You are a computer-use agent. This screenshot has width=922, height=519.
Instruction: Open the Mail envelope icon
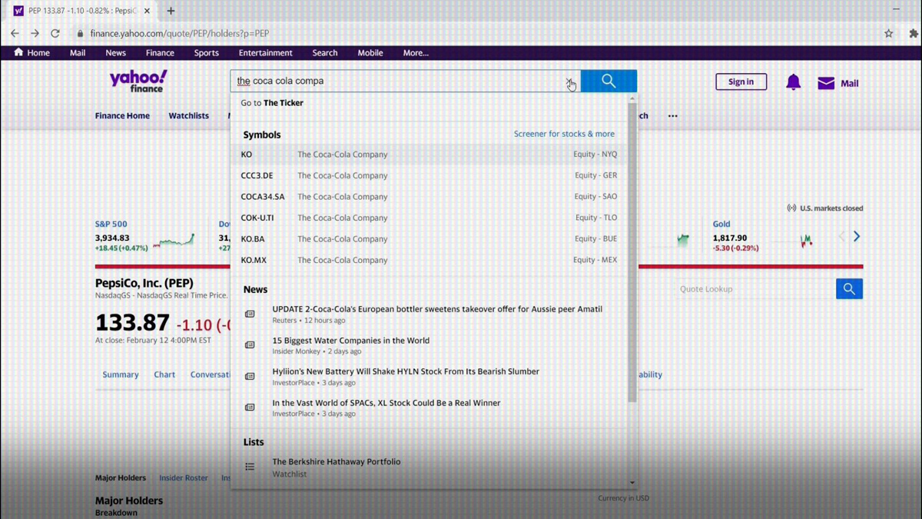coord(826,83)
